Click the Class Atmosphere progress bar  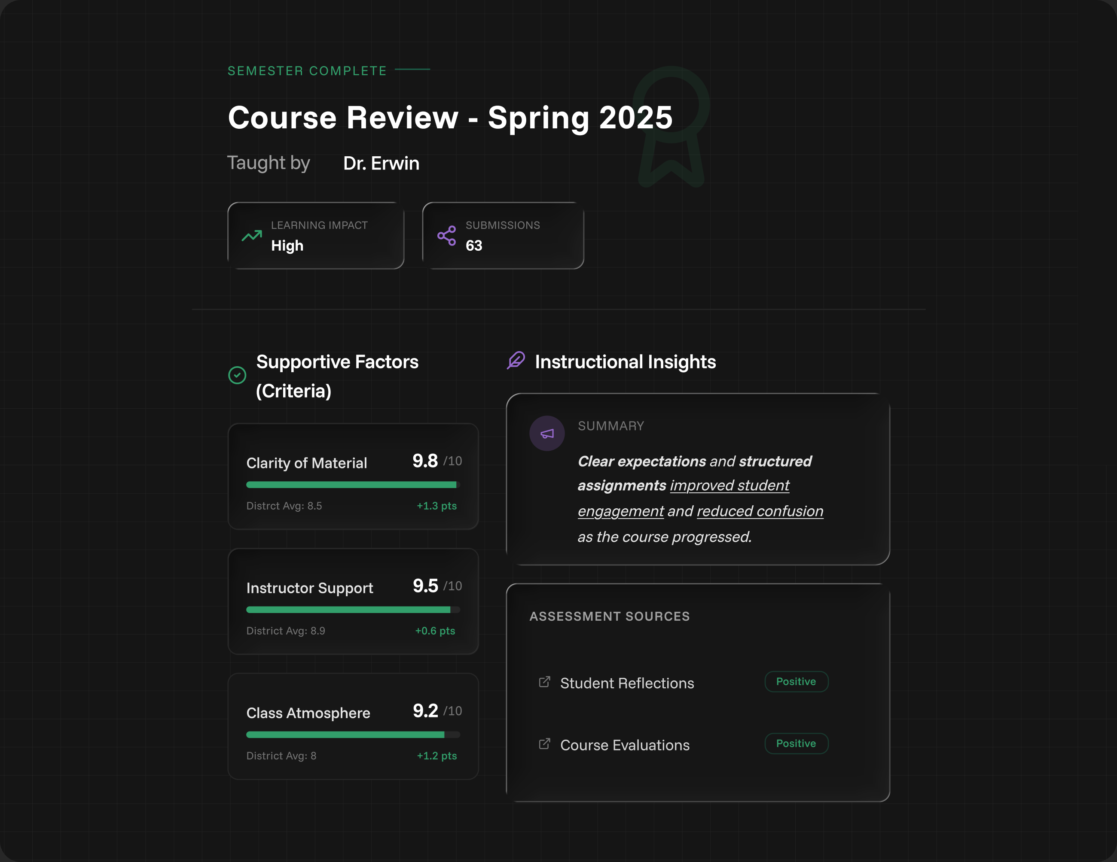pos(353,735)
